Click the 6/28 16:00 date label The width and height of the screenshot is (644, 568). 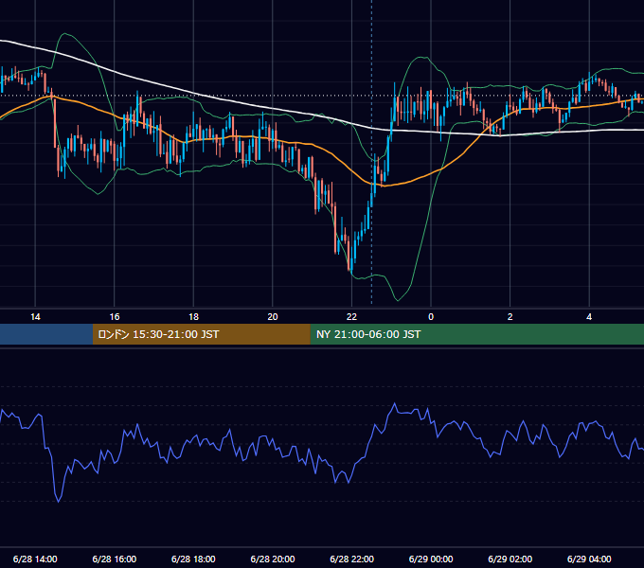click(x=115, y=559)
